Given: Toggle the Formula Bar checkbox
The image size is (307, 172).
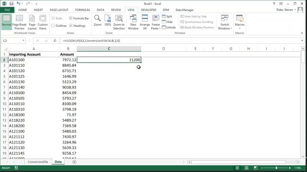Looking at the screenshot, I should point(79,18).
